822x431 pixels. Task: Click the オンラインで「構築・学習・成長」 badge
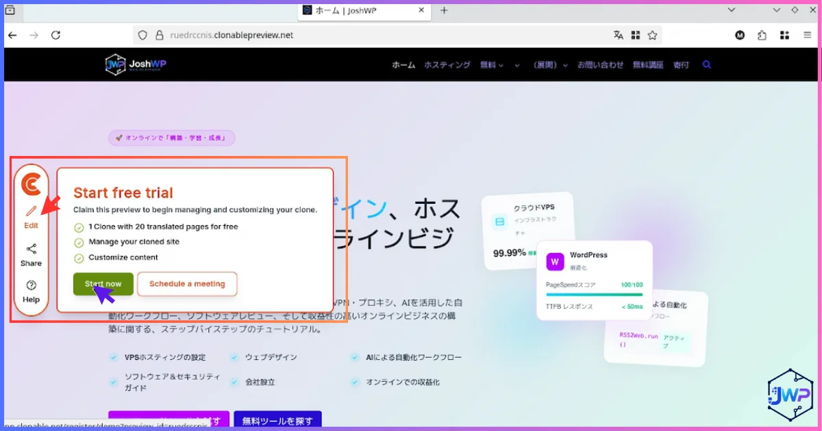(x=171, y=138)
